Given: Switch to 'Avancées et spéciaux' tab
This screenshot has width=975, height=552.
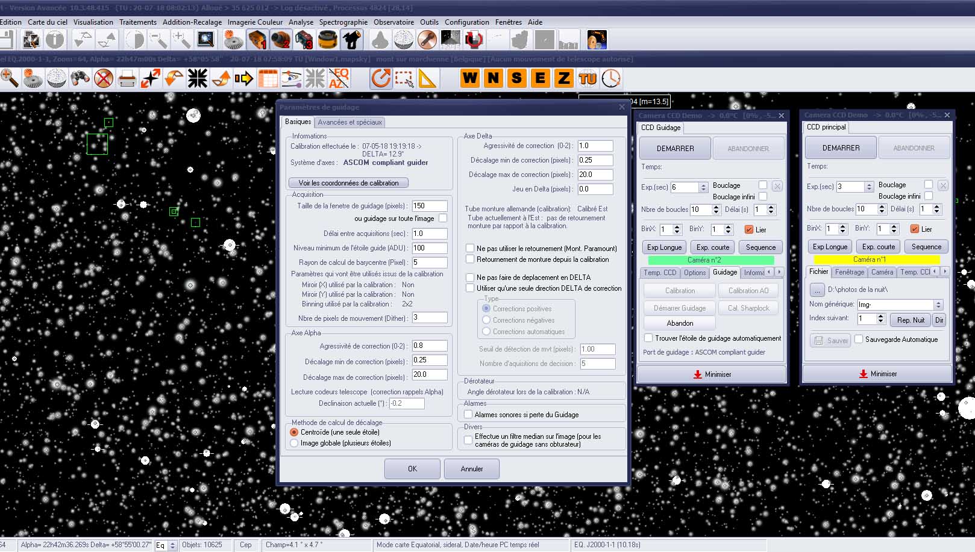Looking at the screenshot, I should (x=350, y=122).
